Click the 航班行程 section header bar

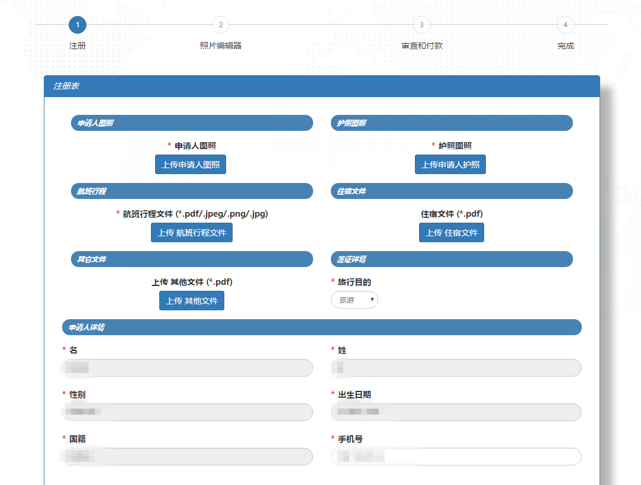pyautogui.click(x=192, y=191)
